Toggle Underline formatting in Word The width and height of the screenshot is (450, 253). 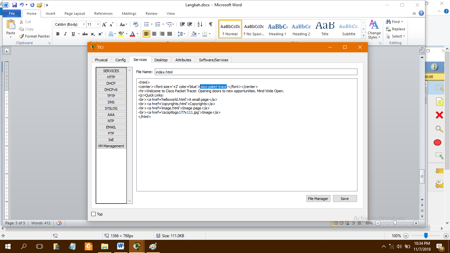click(73, 34)
